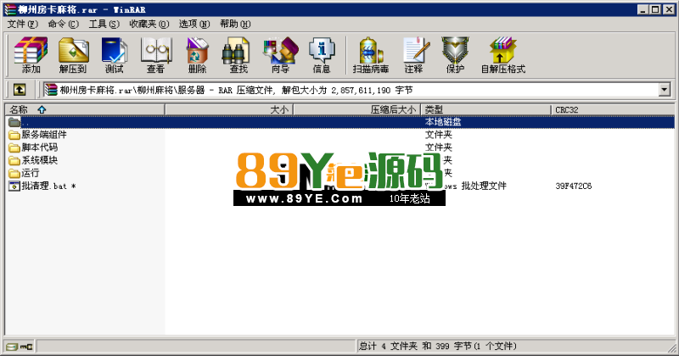Open the Commands (命令) menu

coord(63,24)
